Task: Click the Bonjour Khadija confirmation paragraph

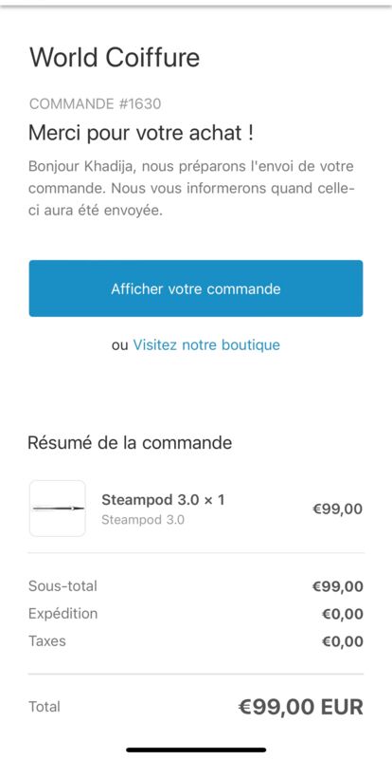Action: pos(191,189)
